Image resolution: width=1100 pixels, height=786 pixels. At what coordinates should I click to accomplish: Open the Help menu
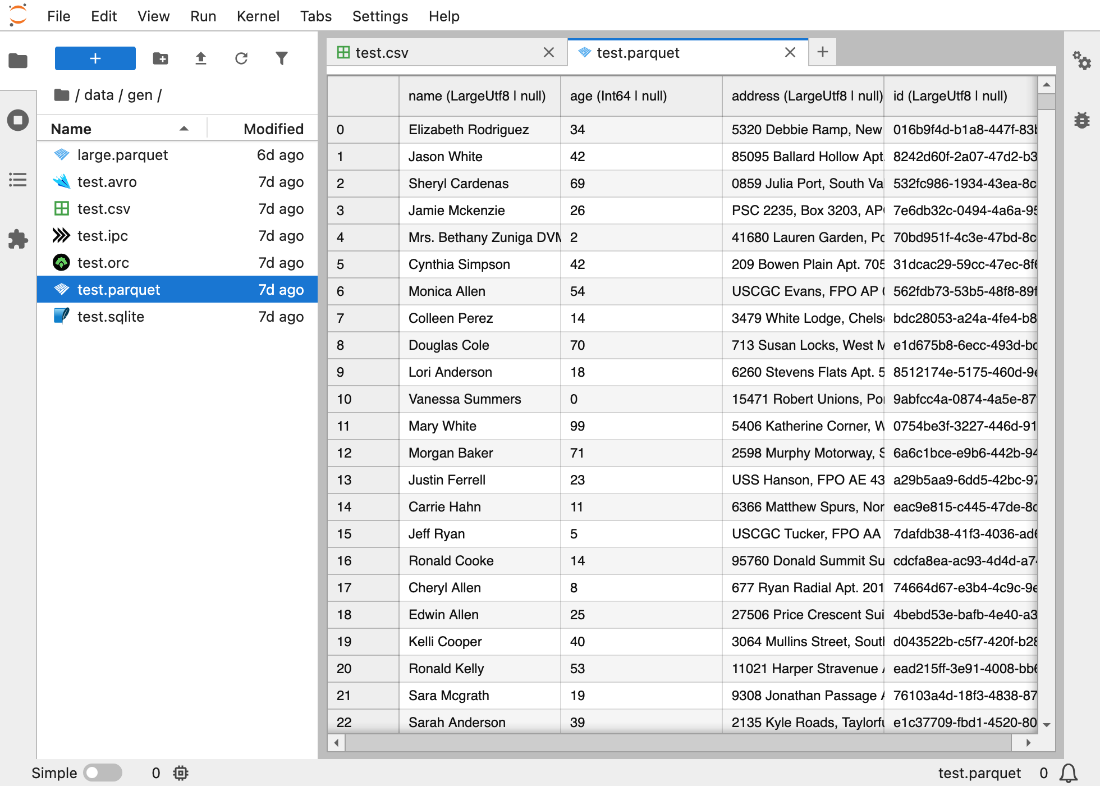(444, 16)
